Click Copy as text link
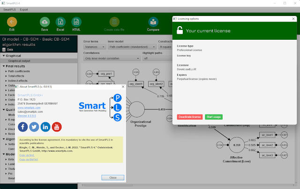Image resolution: width=300 pixels, height=189 pixels. coord(27,155)
